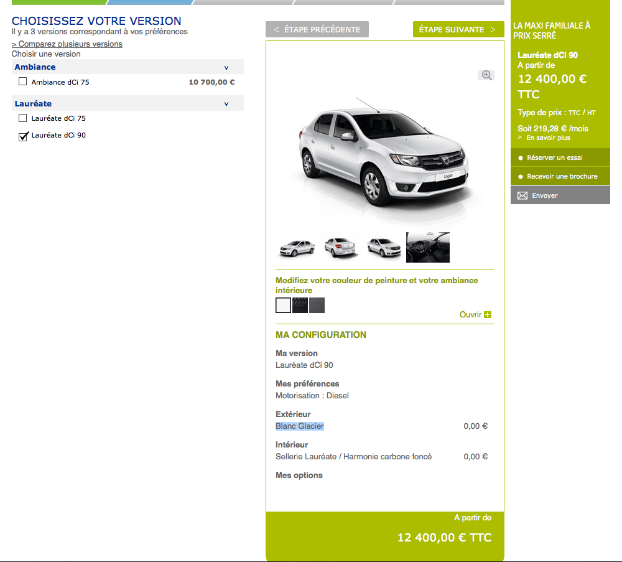This screenshot has height=562, width=622.
Task: Tick the Ambiance dCi 75 checkbox
Action: point(22,82)
